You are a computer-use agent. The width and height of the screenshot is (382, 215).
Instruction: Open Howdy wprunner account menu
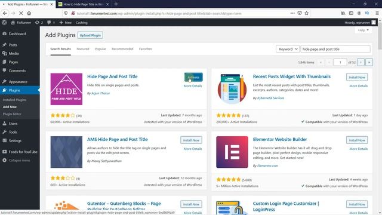(360, 23)
